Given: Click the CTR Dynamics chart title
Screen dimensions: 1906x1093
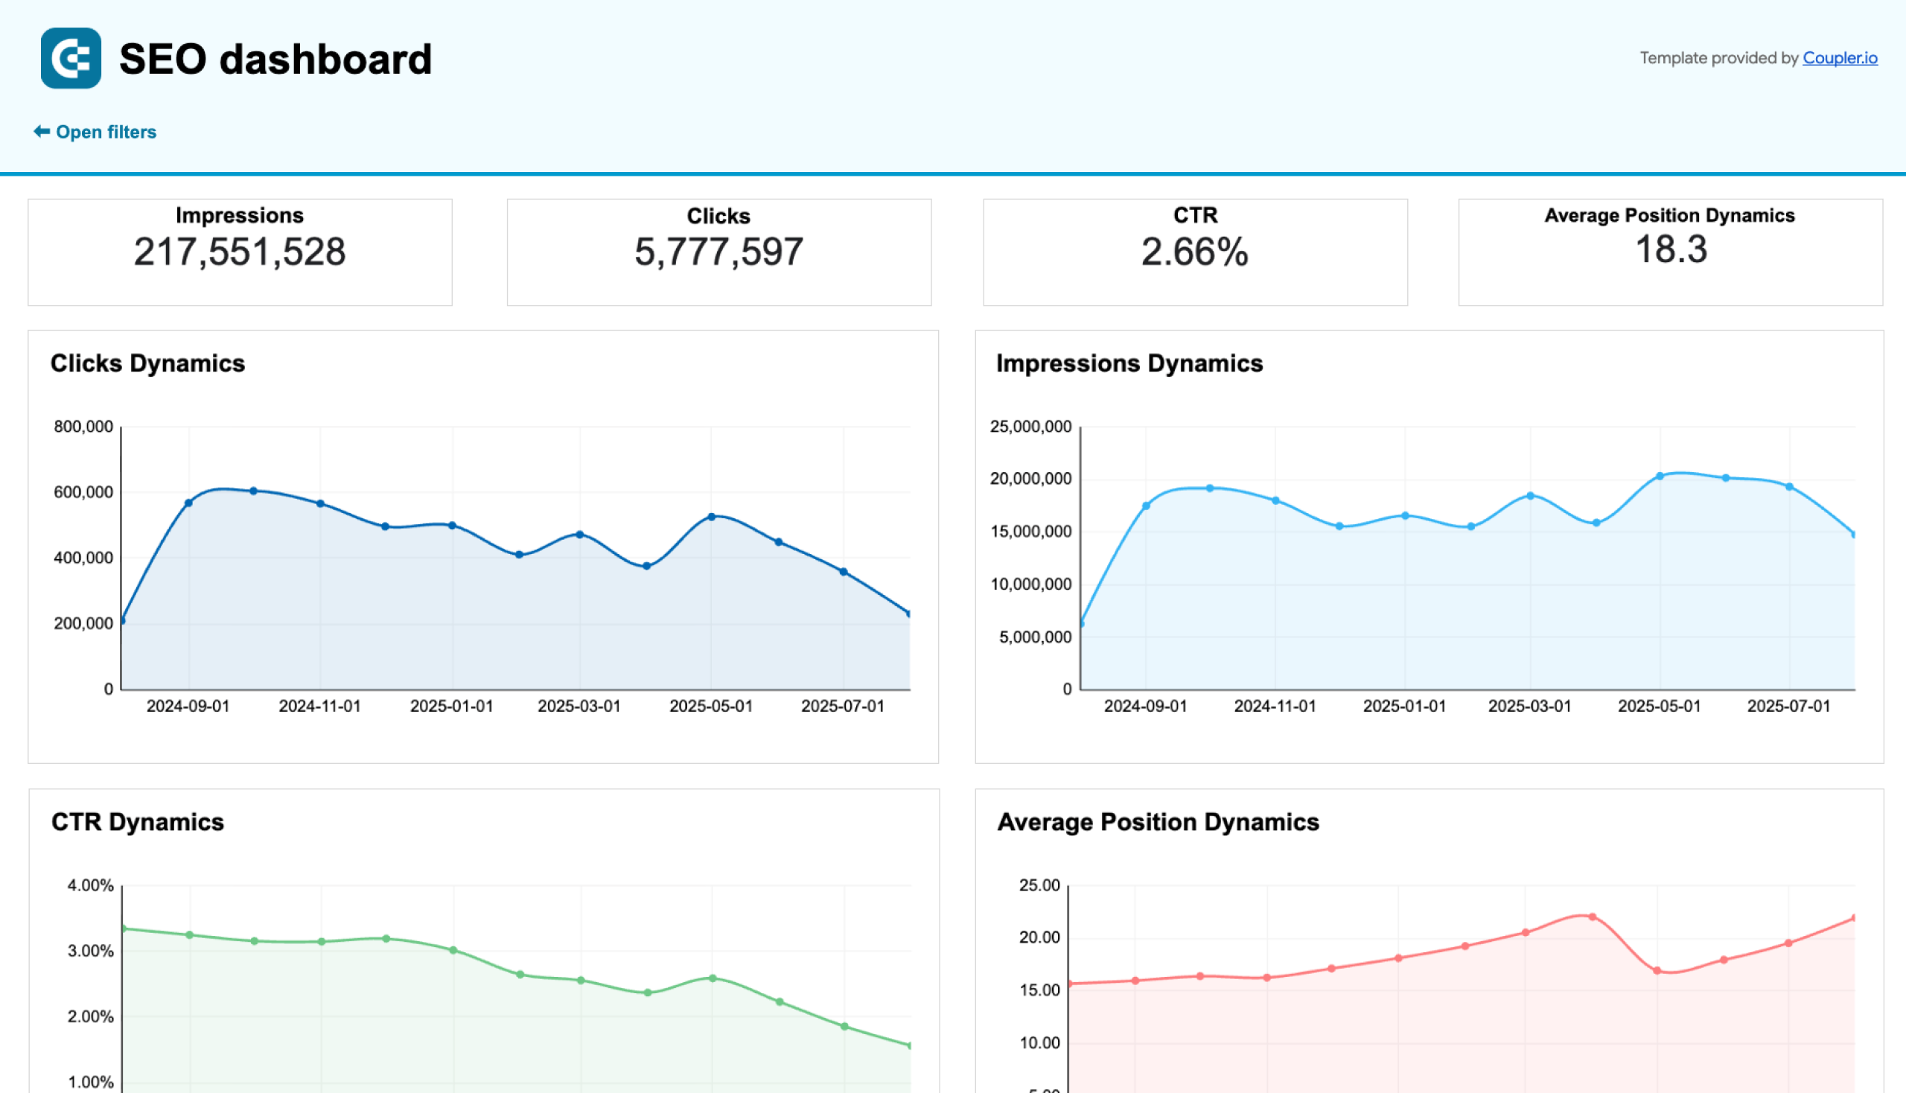Looking at the screenshot, I should click(x=138, y=822).
